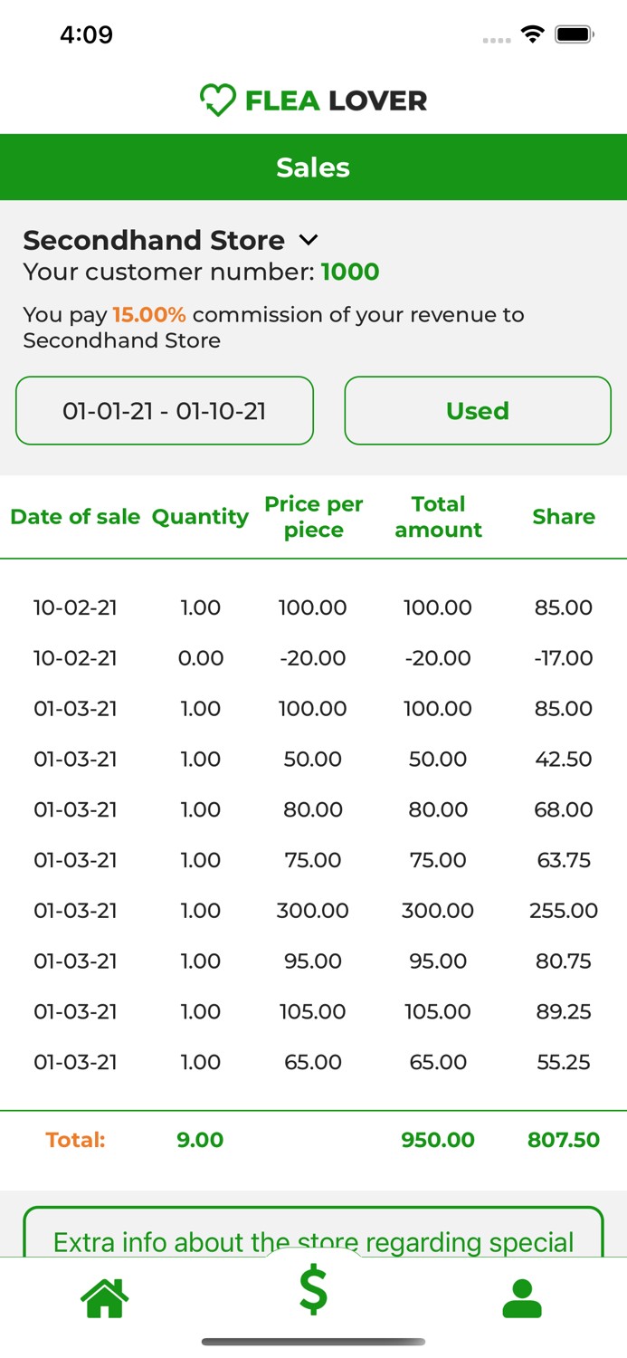Tap the battery status icon

coord(574,34)
